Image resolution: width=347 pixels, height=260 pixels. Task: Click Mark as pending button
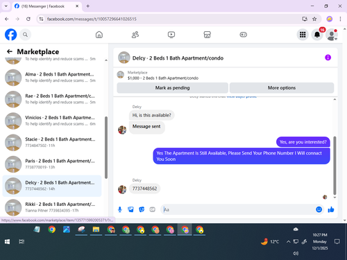(172, 88)
